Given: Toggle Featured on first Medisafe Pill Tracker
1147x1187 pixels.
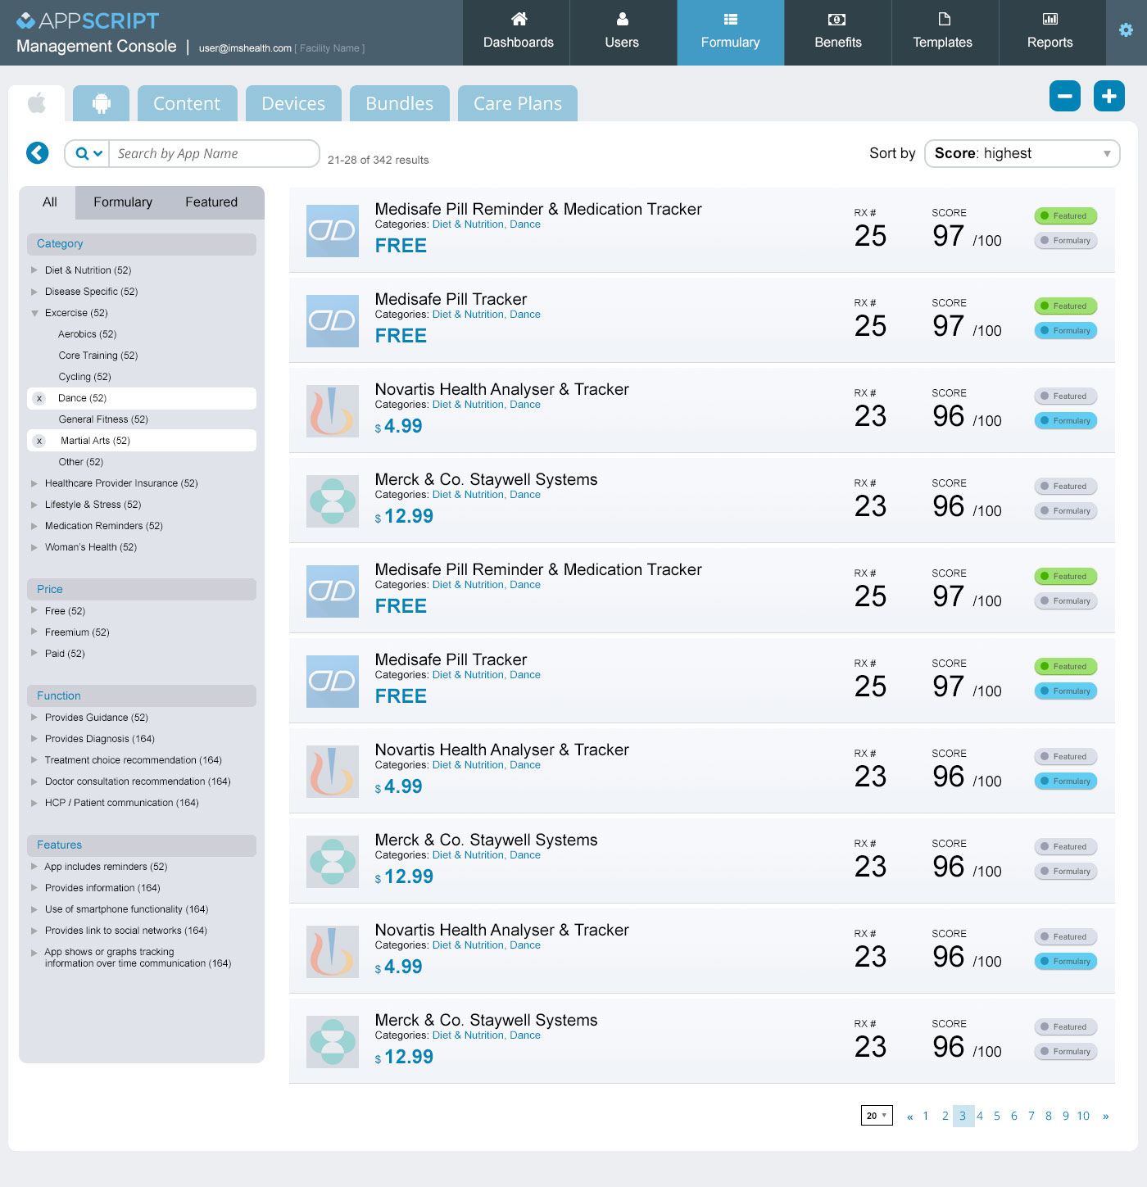Looking at the screenshot, I should (1066, 306).
